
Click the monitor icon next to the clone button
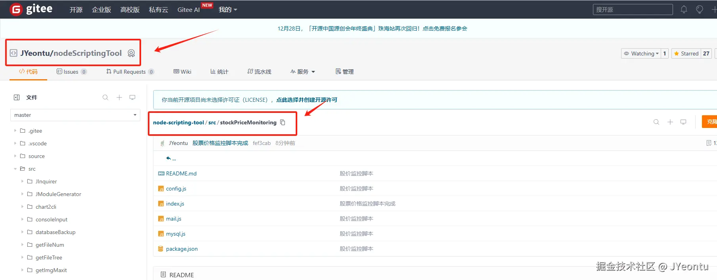(x=683, y=122)
